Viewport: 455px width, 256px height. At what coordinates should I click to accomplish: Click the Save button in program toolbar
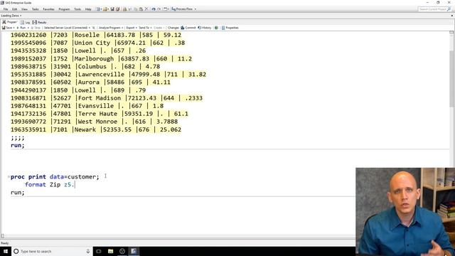7,28
